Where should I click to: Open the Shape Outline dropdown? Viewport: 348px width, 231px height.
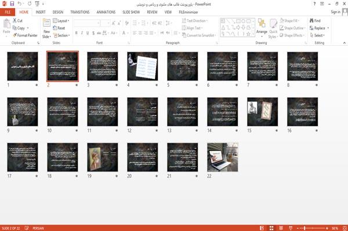(292, 28)
